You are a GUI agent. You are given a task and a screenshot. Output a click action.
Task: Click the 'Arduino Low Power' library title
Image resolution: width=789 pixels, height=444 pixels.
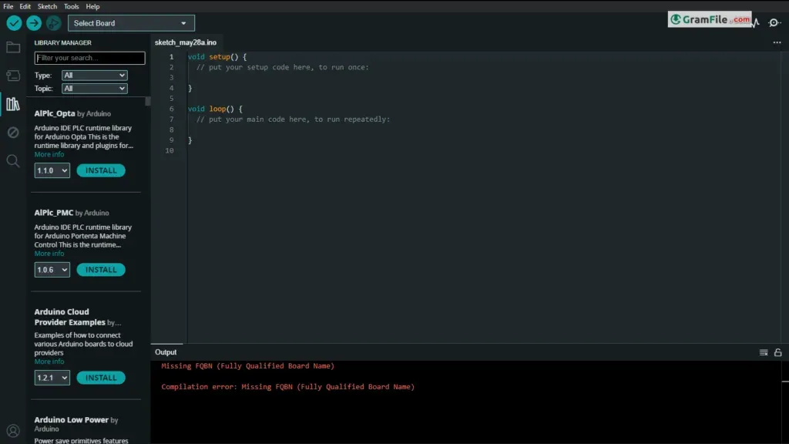[72, 420]
